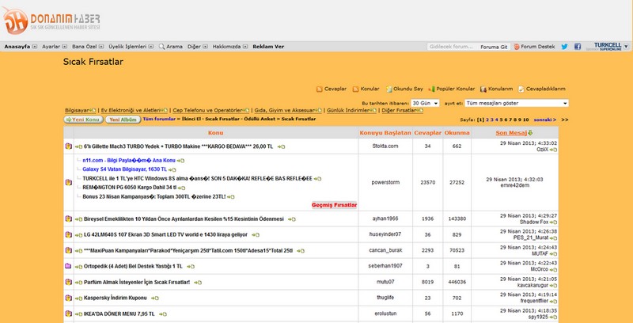Go to page 10 of the forum

[526, 120]
